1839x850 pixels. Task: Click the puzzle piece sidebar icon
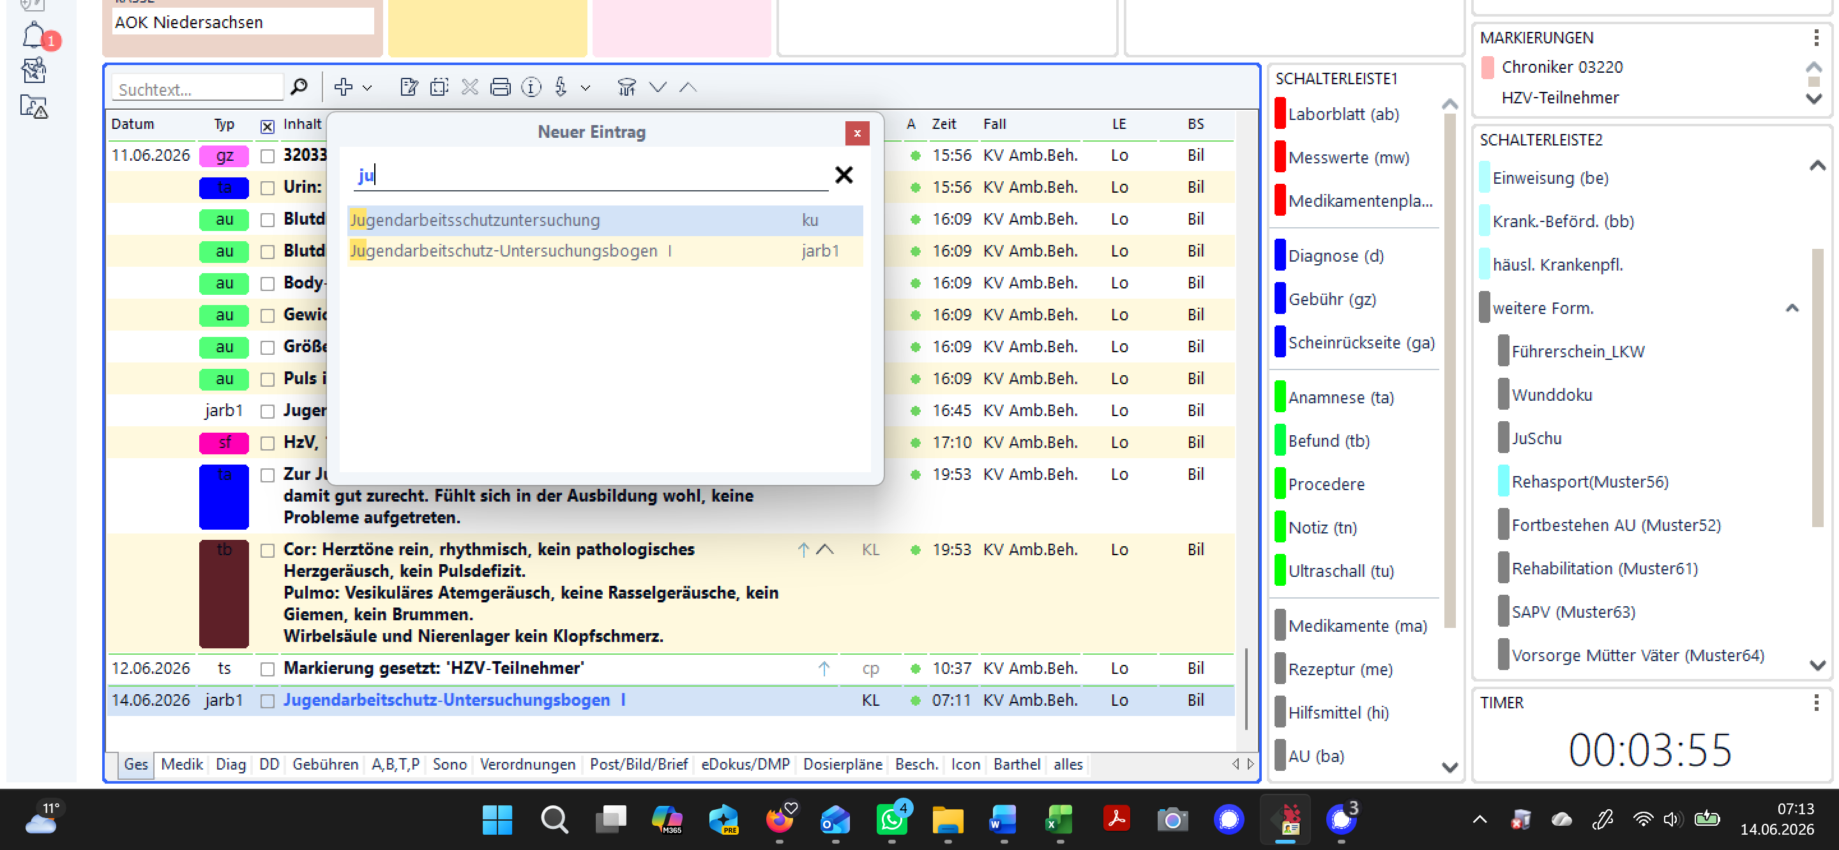click(34, 70)
